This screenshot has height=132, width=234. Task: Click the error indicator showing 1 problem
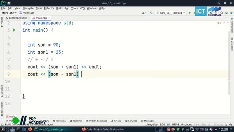tap(219, 23)
